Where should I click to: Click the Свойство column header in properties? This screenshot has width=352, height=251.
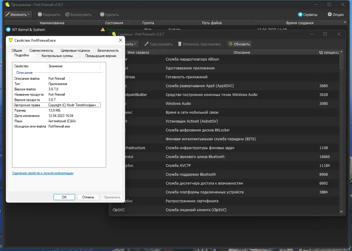(x=30, y=66)
